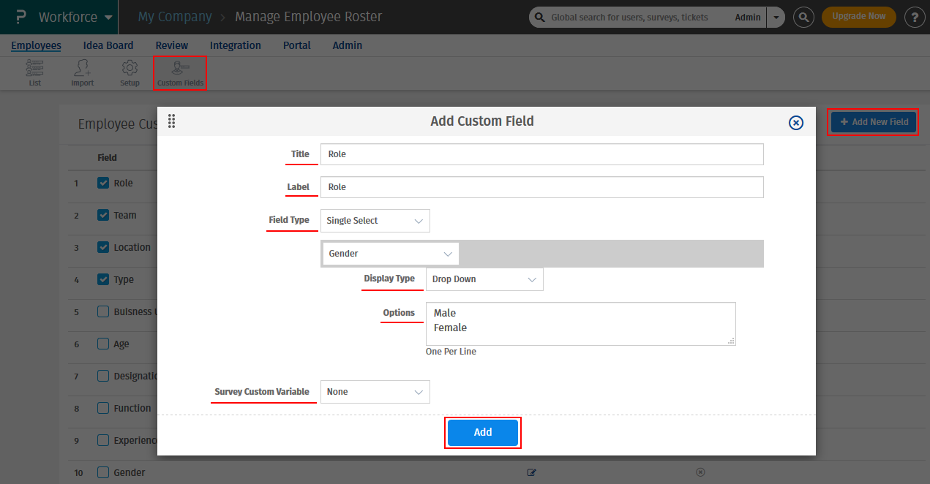Click the Add button to save field
This screenshot has width=930, height=484.
click(x=482, y=432)
